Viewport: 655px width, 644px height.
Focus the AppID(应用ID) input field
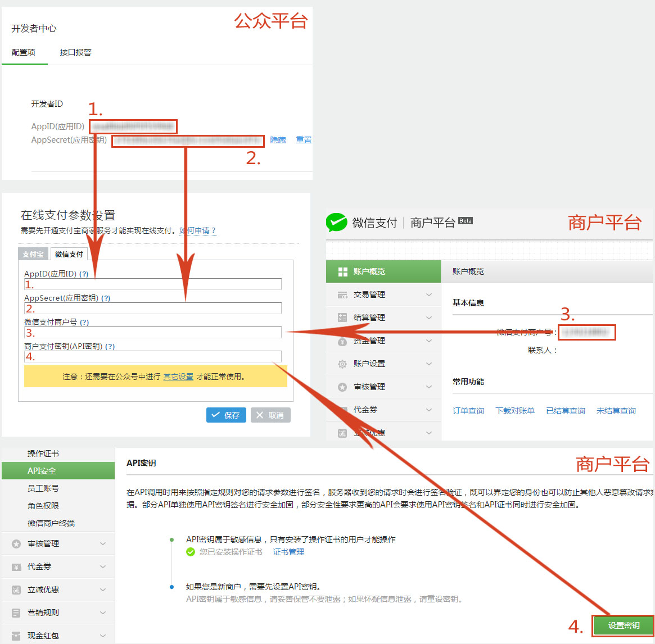(x=153, y=284)
